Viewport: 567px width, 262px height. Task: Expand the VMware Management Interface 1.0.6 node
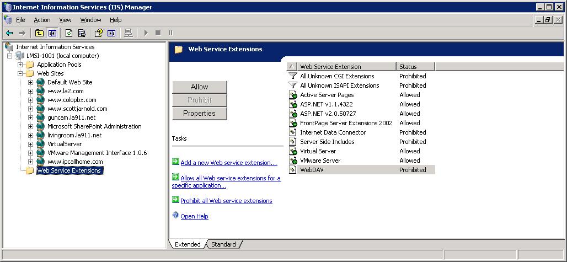[x=30, y=153]
